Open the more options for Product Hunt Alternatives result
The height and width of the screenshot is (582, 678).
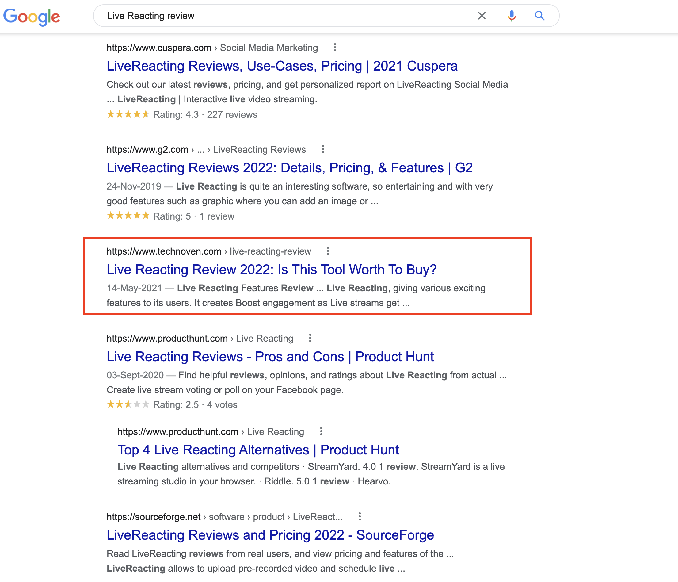click(x=321, y=431)
